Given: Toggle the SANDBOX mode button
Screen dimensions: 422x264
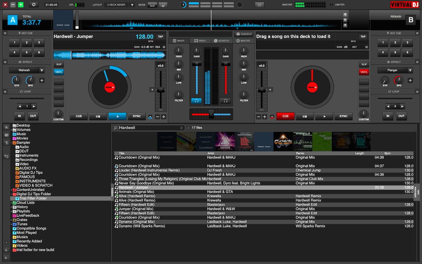Looking at the screenshot, I should (x=244, y=34).
